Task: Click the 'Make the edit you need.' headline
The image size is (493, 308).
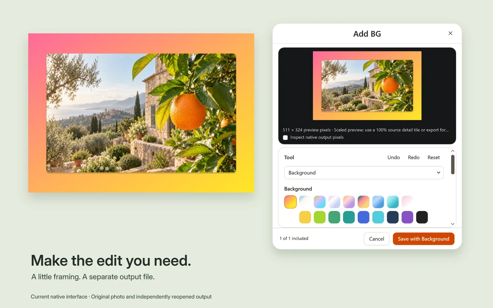Action: tap(111, 261)
